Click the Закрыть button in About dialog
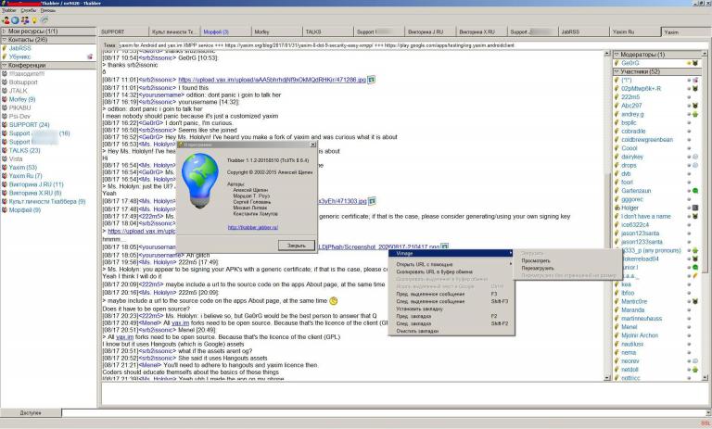The image size is (712, 429). [x=296, y=246]
